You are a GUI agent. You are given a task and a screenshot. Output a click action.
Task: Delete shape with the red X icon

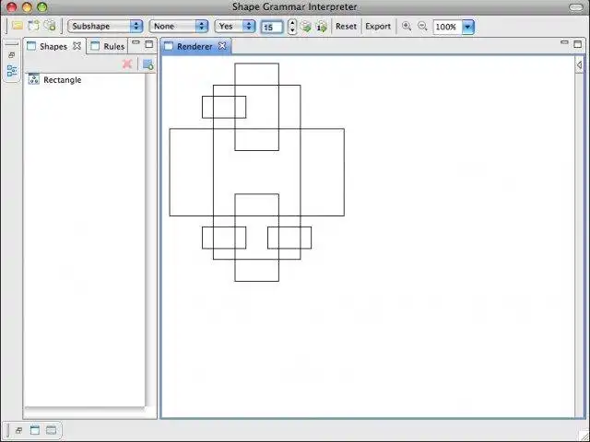tap(127, 64)
